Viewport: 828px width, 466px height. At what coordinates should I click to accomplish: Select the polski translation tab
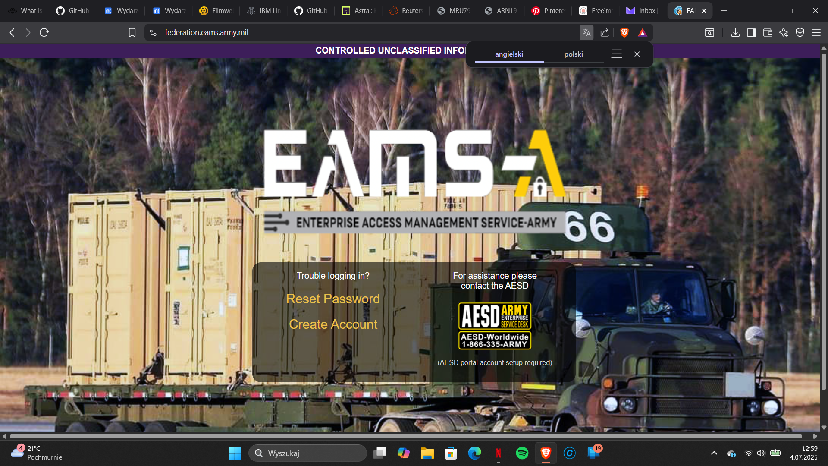click(573, 54)
